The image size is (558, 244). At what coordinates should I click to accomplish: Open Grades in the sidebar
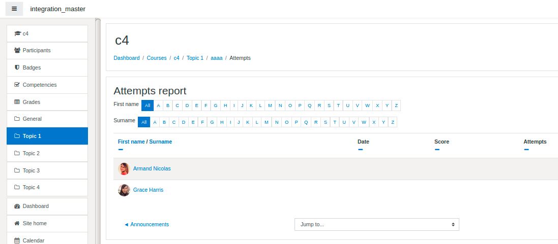pos(47,102)
